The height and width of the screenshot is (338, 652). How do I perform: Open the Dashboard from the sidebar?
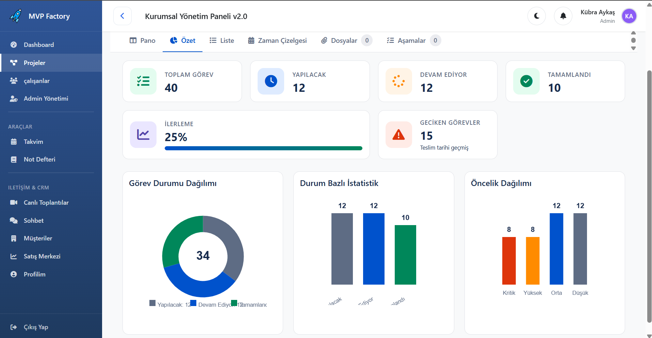coord(38,45)
